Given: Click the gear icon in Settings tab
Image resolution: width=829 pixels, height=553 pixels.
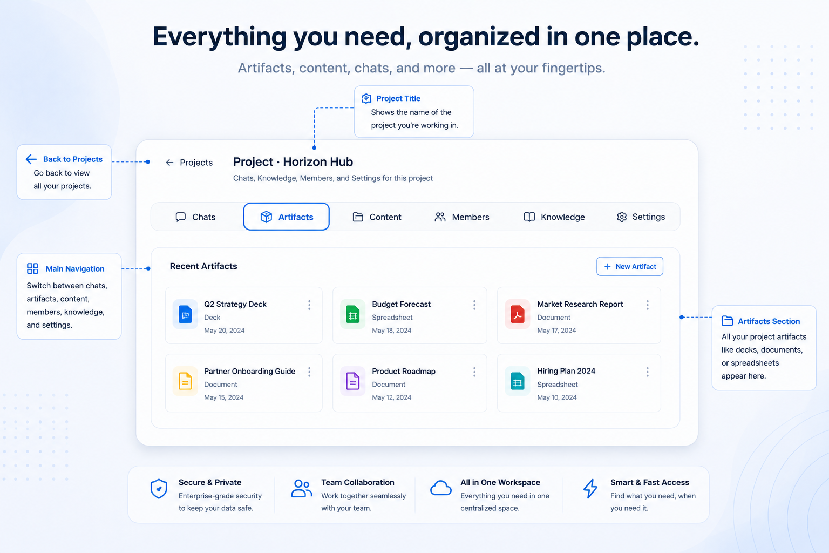Looking at the screenshot, I should [x=622, y=217].
